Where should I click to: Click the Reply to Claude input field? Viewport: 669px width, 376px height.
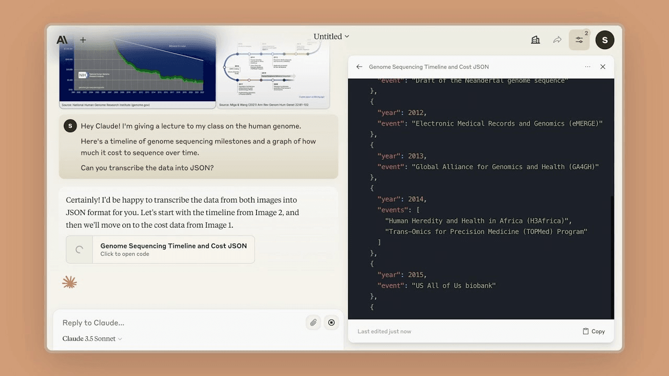click(178, 323)
